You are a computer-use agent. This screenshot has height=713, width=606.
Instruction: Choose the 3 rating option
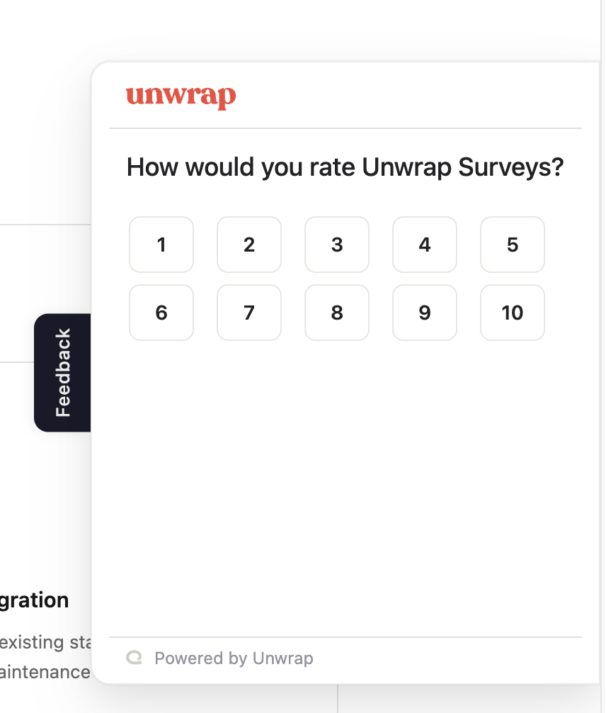pyautogui.click(x=337, y=245)
